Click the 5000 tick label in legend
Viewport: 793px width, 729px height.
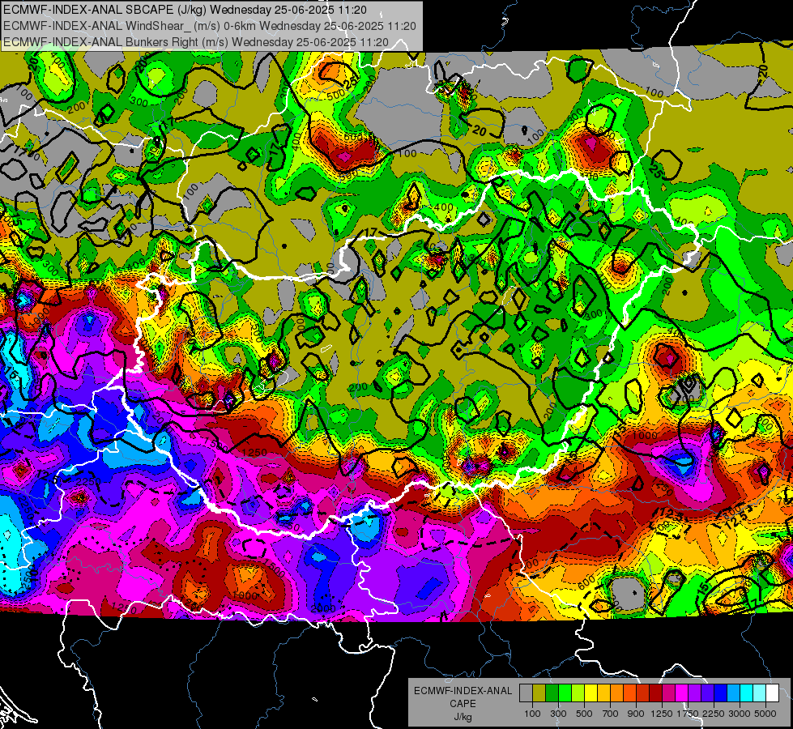coord(765,714)
